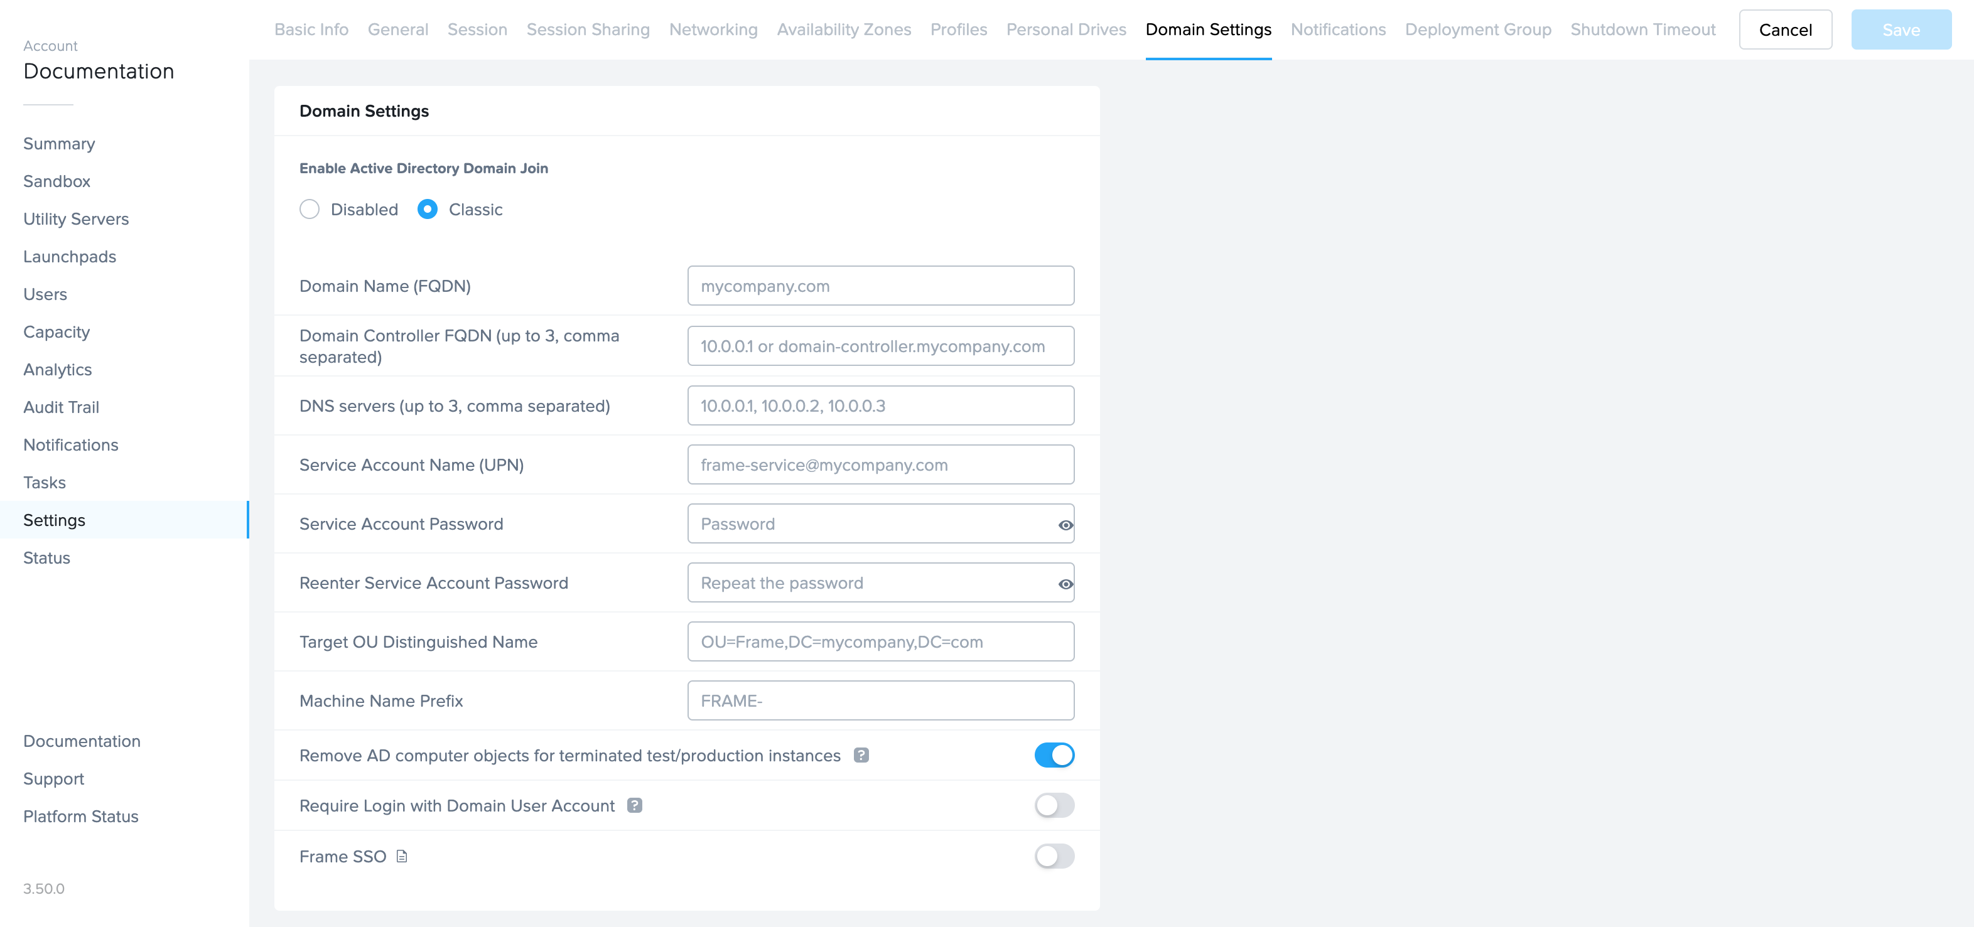Enable the Frame SSO toggle

pos(1054,857)
